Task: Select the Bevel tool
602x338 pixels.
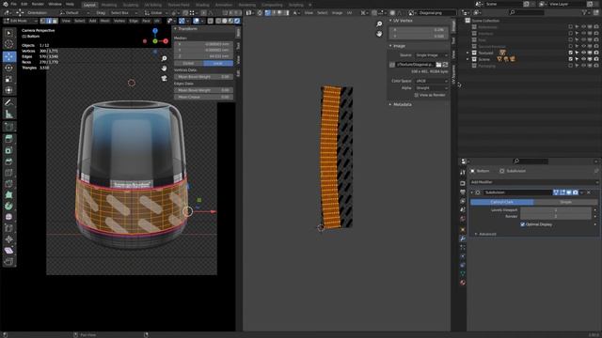Action: click(8, 161)
